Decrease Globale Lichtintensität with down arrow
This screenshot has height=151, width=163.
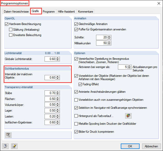pos(57,60)
